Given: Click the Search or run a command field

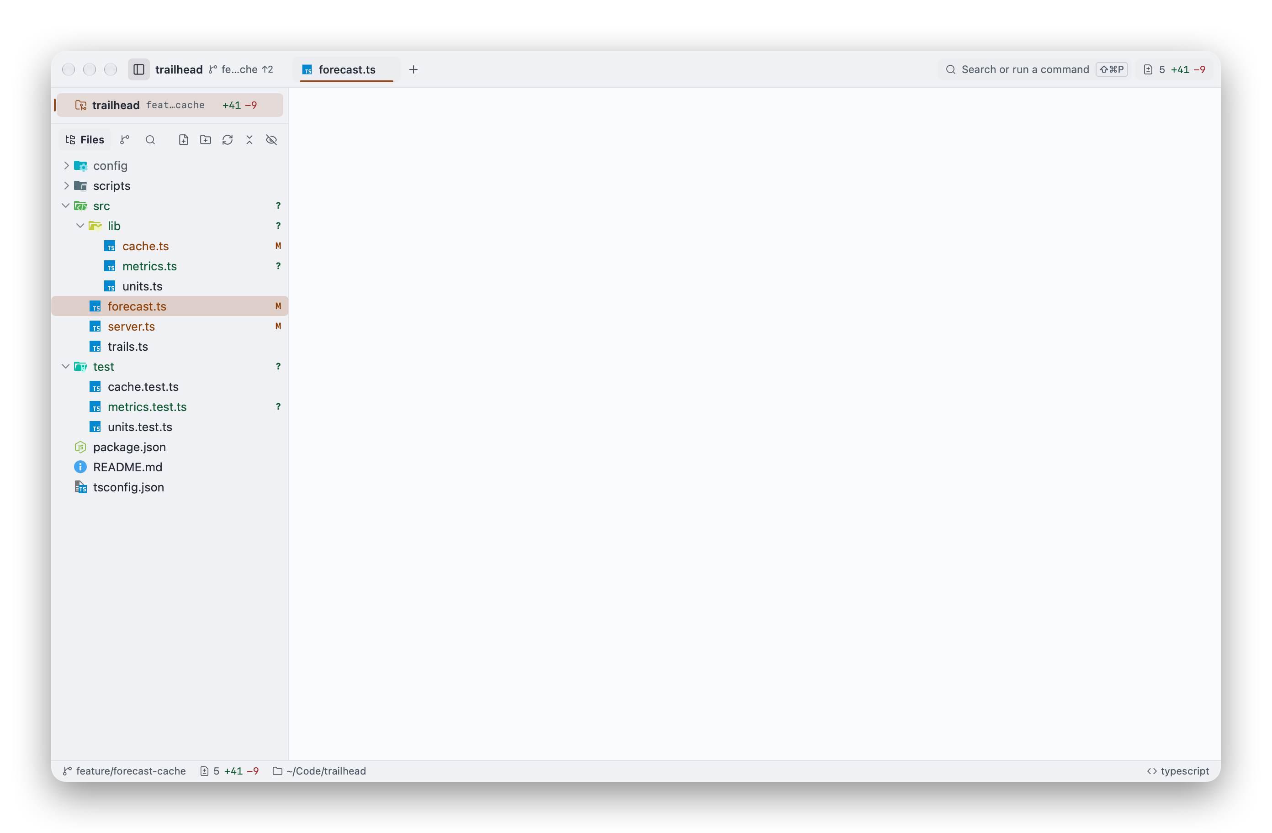Looking at the screenshot, I should (1034, 69).
